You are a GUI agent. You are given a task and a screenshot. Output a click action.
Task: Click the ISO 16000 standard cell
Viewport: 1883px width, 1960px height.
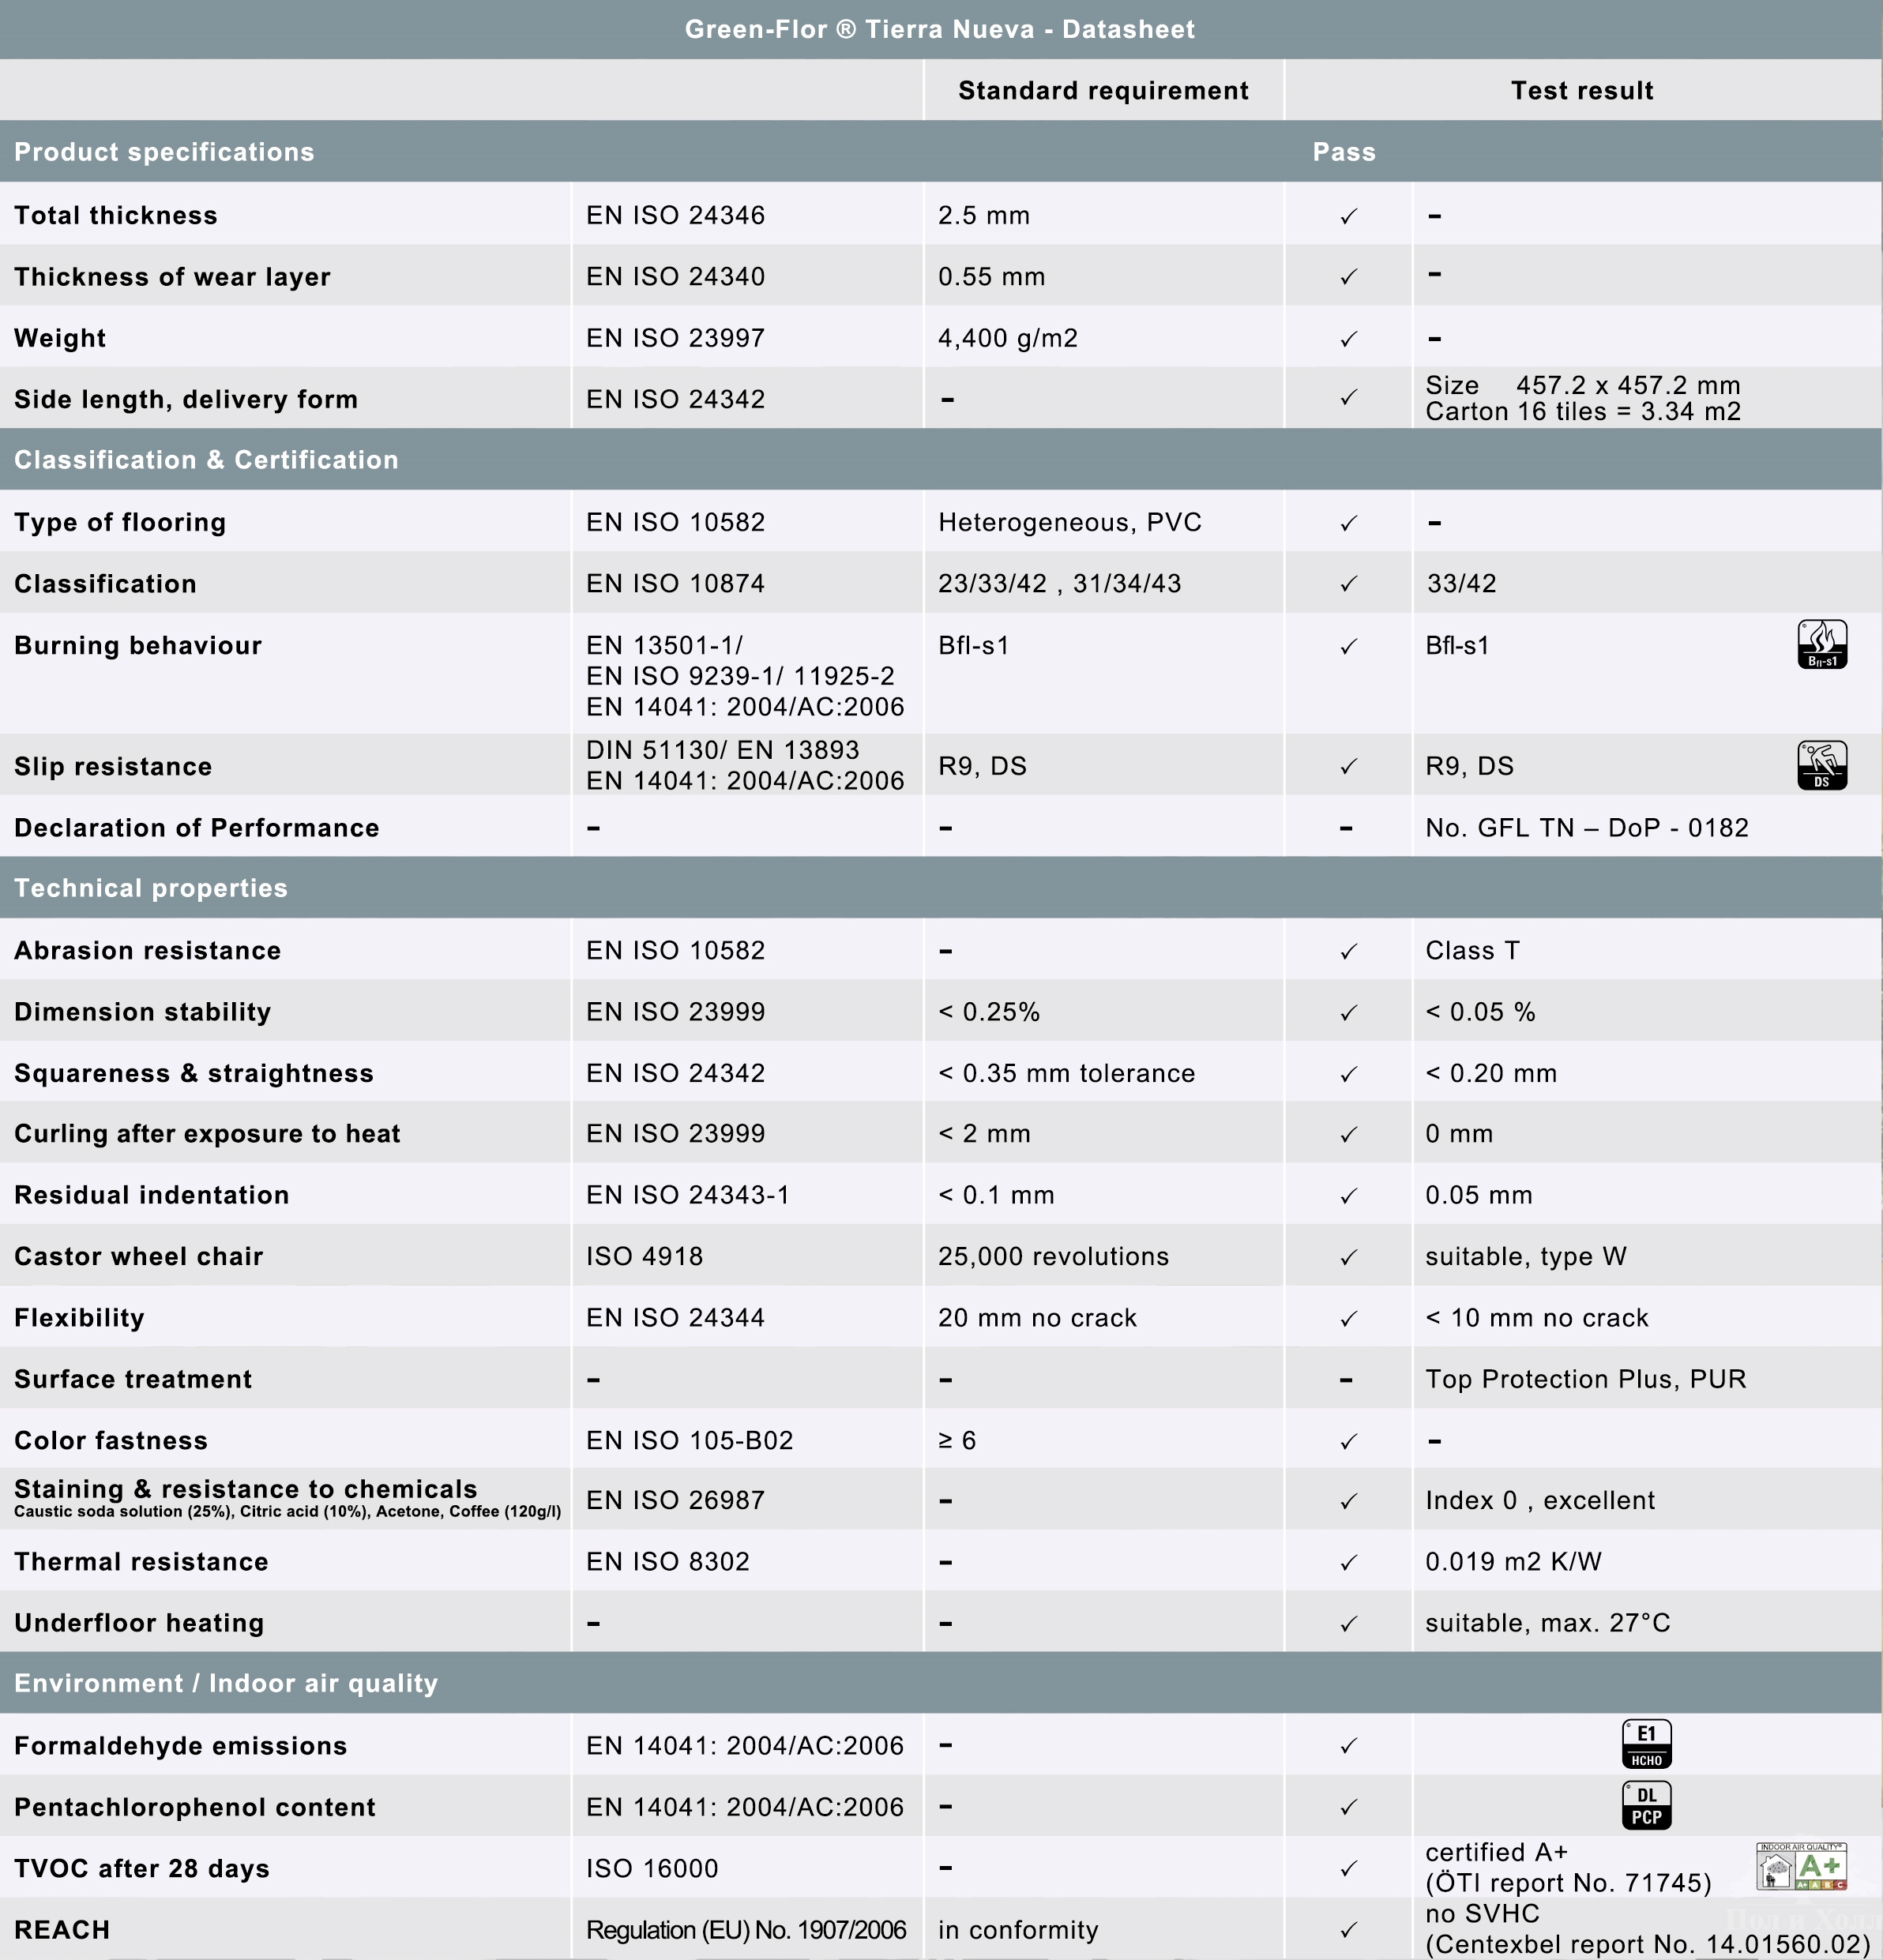coord(652,1868)
